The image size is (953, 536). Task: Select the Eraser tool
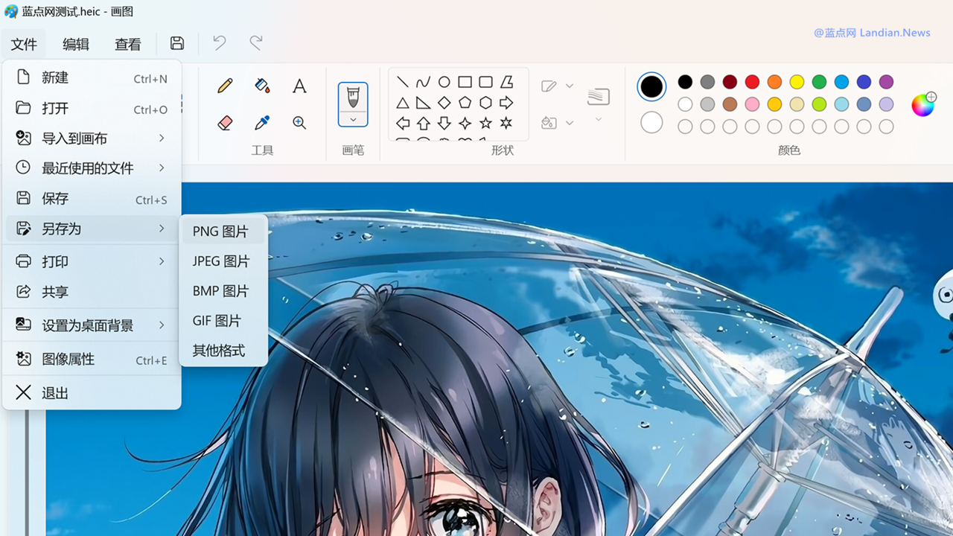pos(226,123)
